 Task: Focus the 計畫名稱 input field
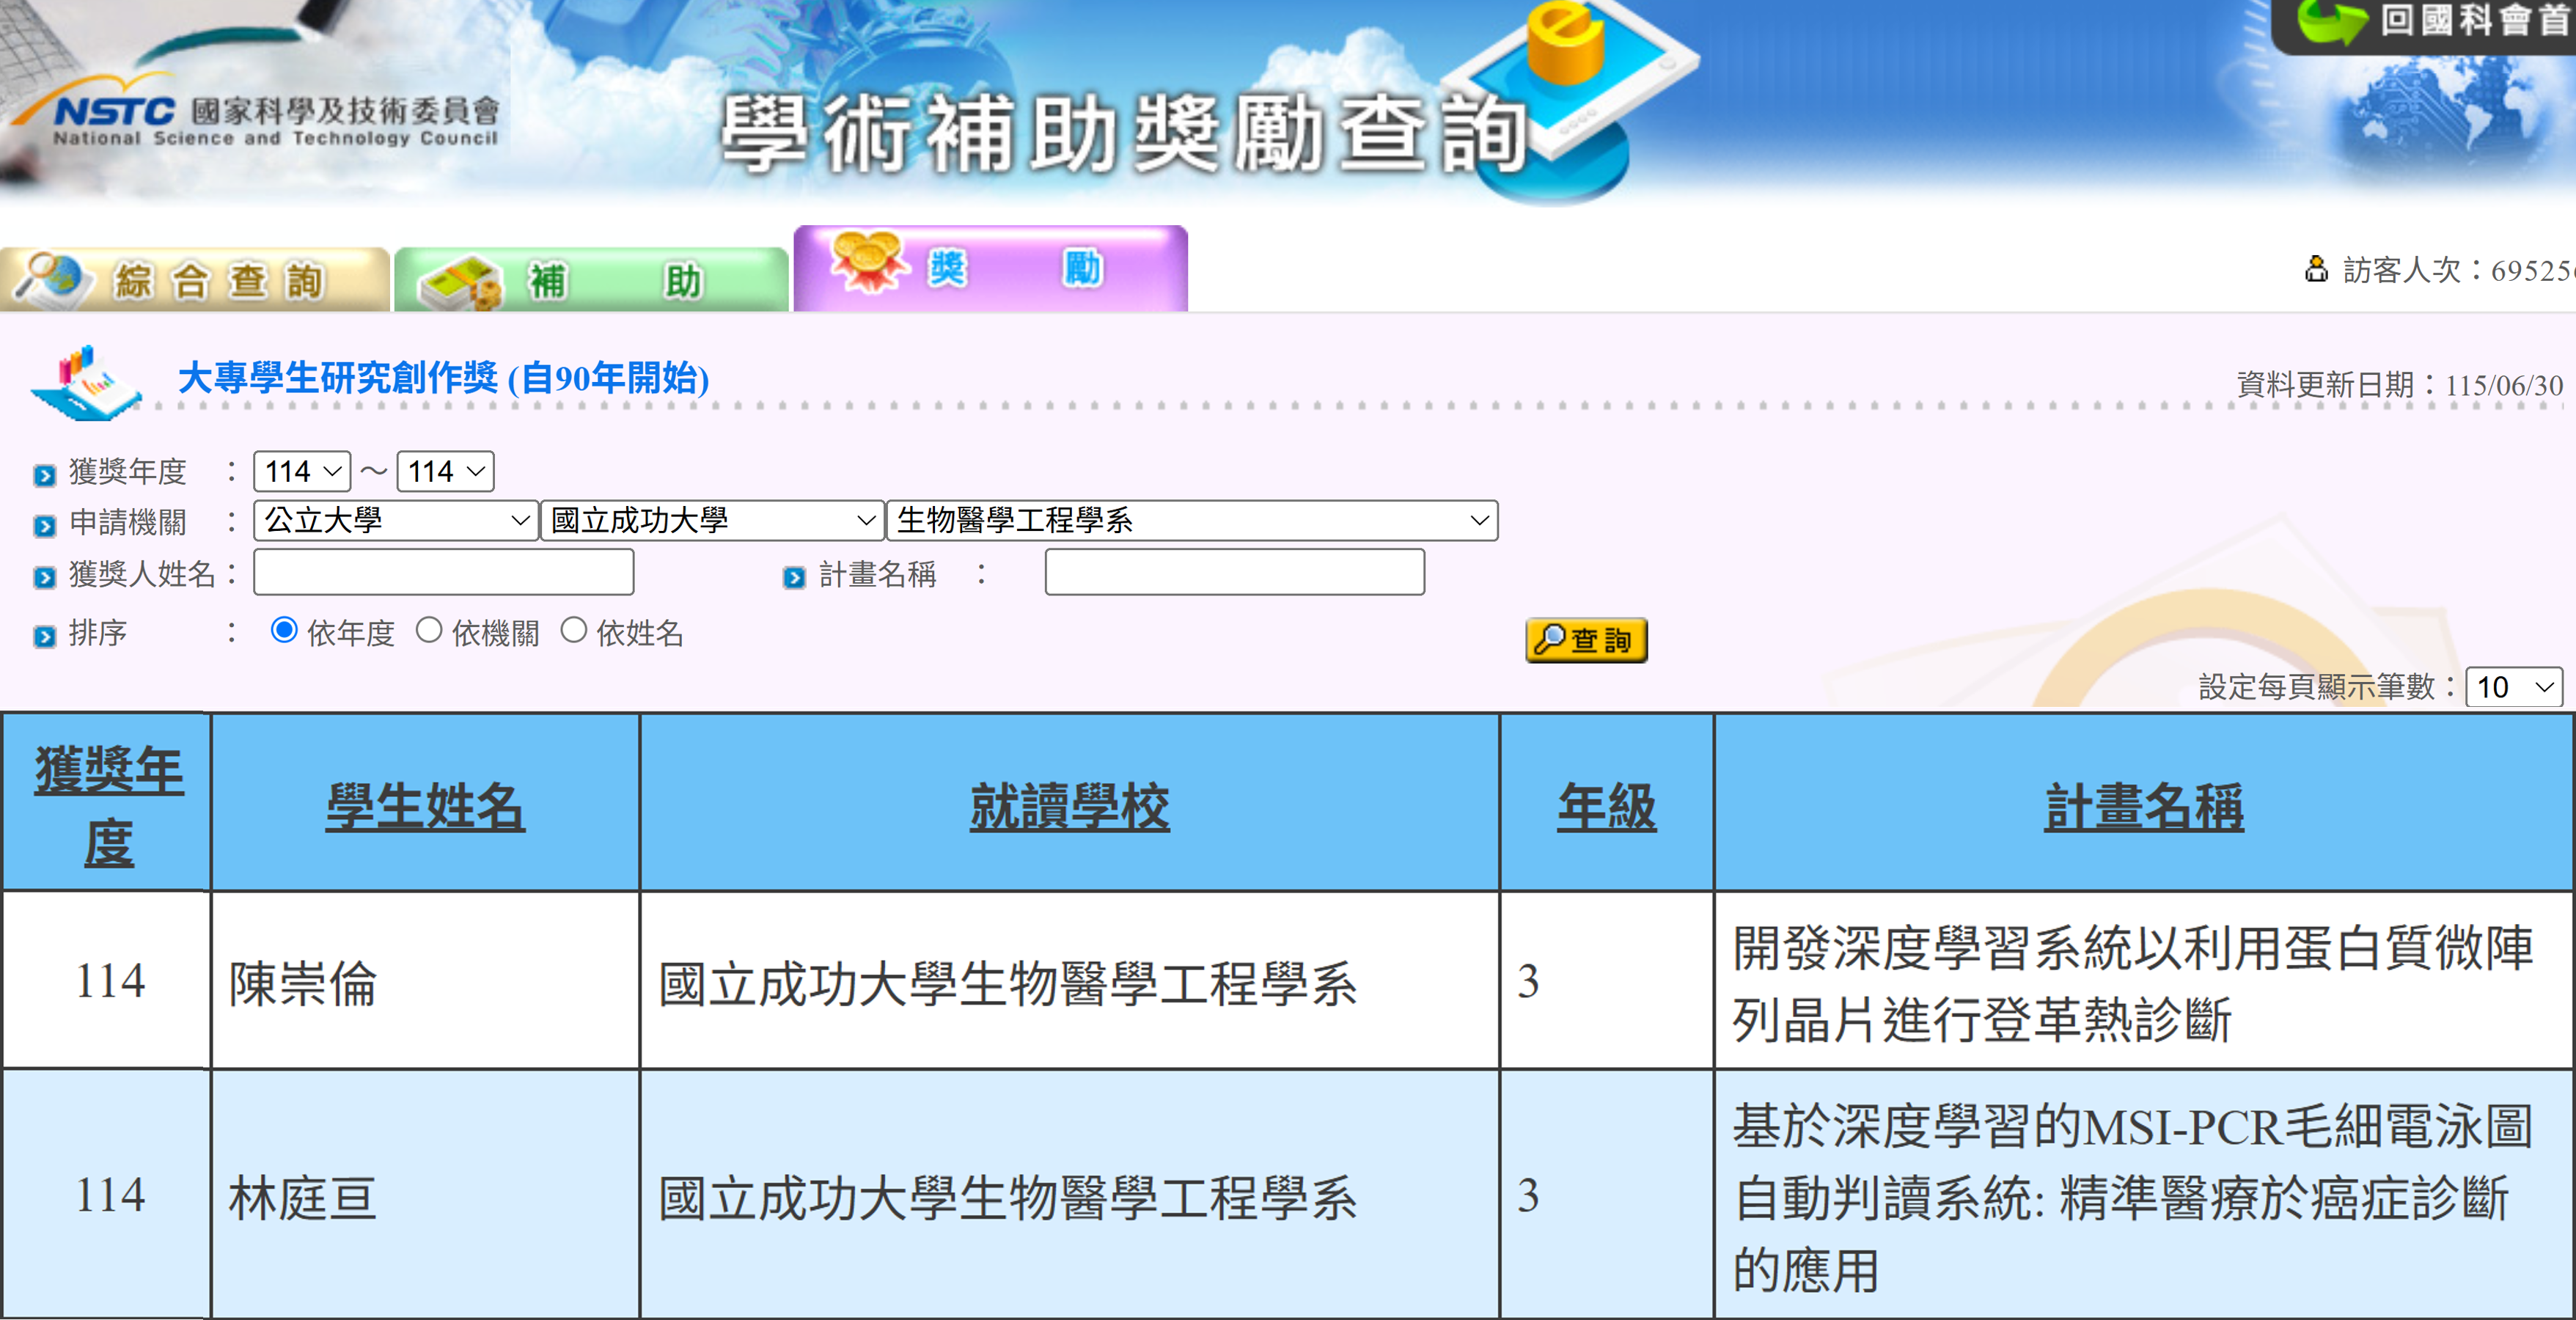[x=1235, y=572]
